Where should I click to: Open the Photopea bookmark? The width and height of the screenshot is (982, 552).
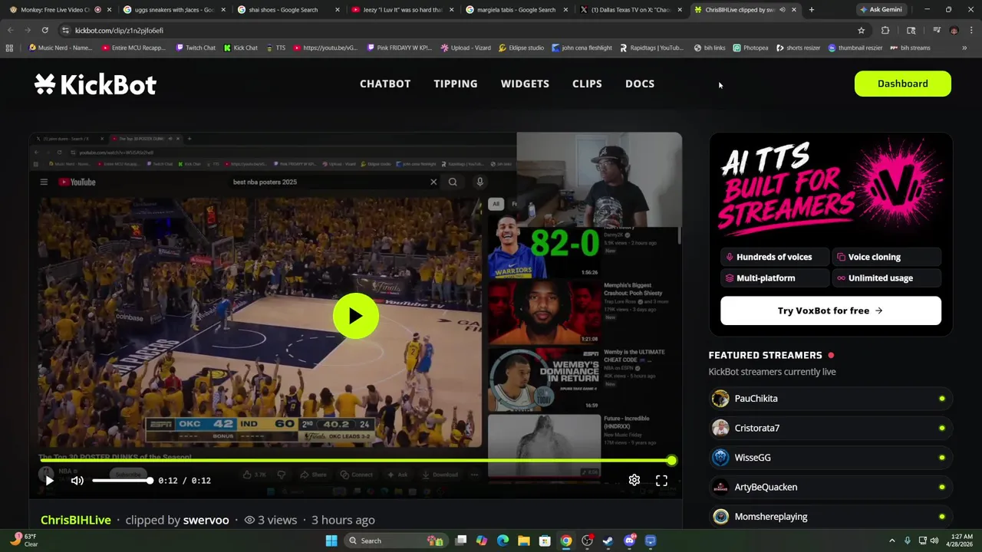(750, 48)
